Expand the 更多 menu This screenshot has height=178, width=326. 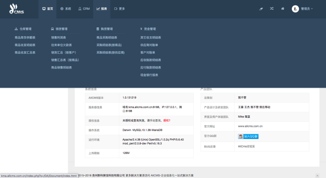tap(119, 9)
